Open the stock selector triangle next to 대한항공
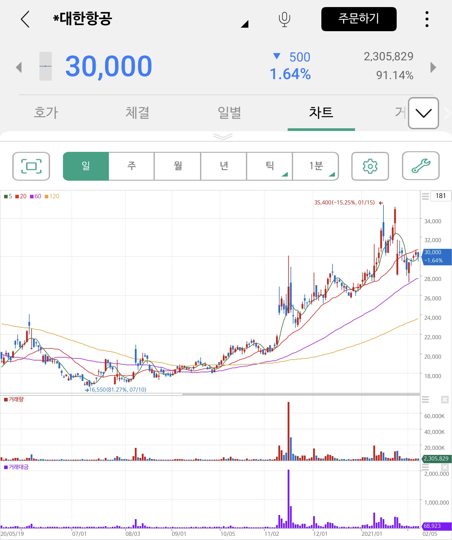452x540 pixels. click(245, 24)
